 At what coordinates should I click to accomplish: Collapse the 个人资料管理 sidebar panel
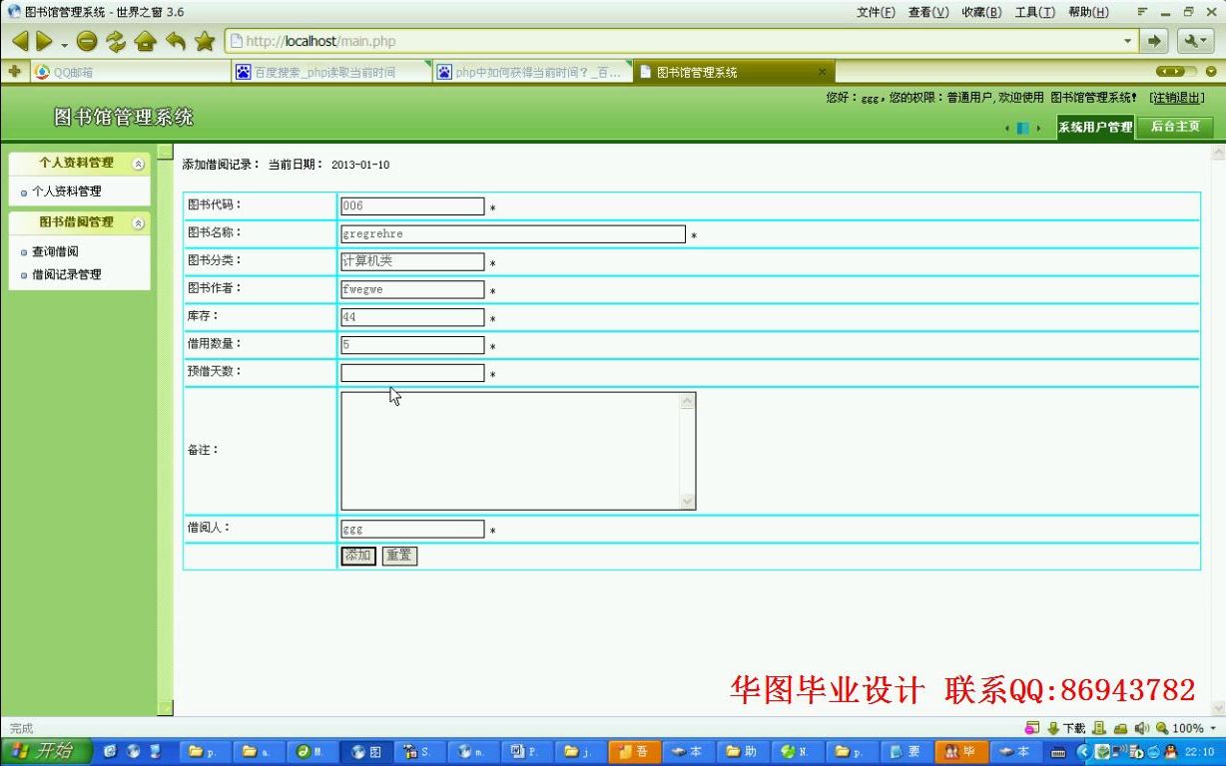click(x=137, y=162)
